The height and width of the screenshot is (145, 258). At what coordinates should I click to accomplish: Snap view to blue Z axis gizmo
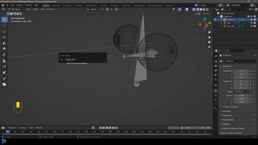coord(205,19)
